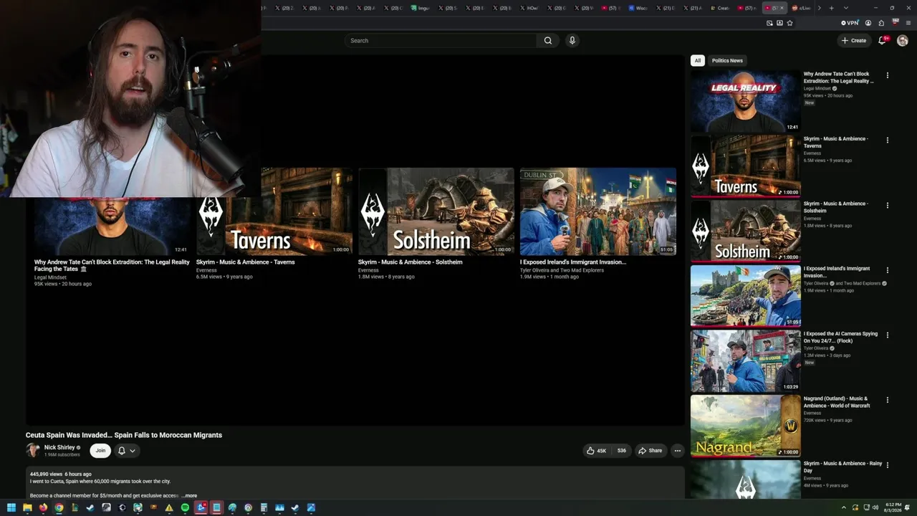917x516 pixels.
Task: Open the Legal Reality sidebar video thumbnail
Action: point(745,101)
